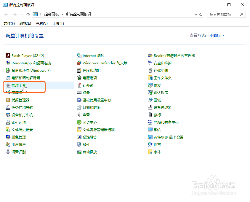Expand the address bar history dropdown
The image size is (250, 202).
(196, 14)
